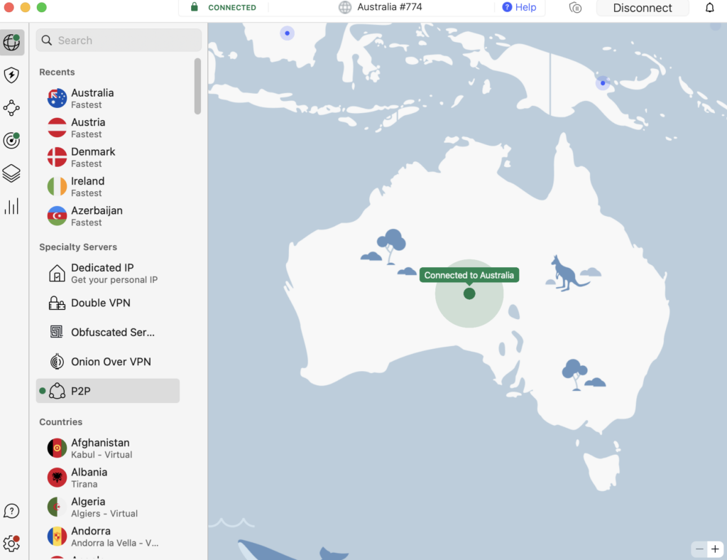Click the Algeria flag icon

click(57, 507)
